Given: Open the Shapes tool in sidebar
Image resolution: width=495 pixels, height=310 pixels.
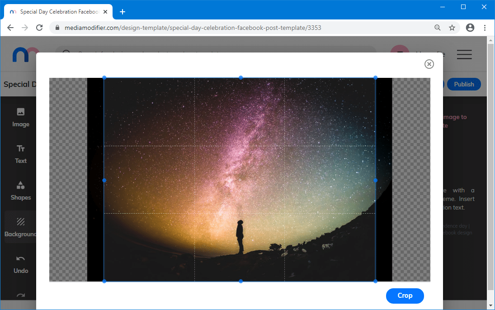Looking at the screenshot, I should (x=21, y=191).
